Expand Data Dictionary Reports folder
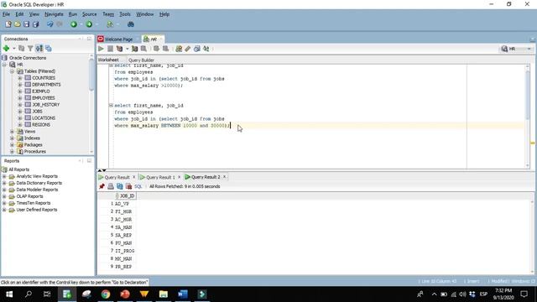The width and height of the screenshot is (537, 302). point(4,183)
